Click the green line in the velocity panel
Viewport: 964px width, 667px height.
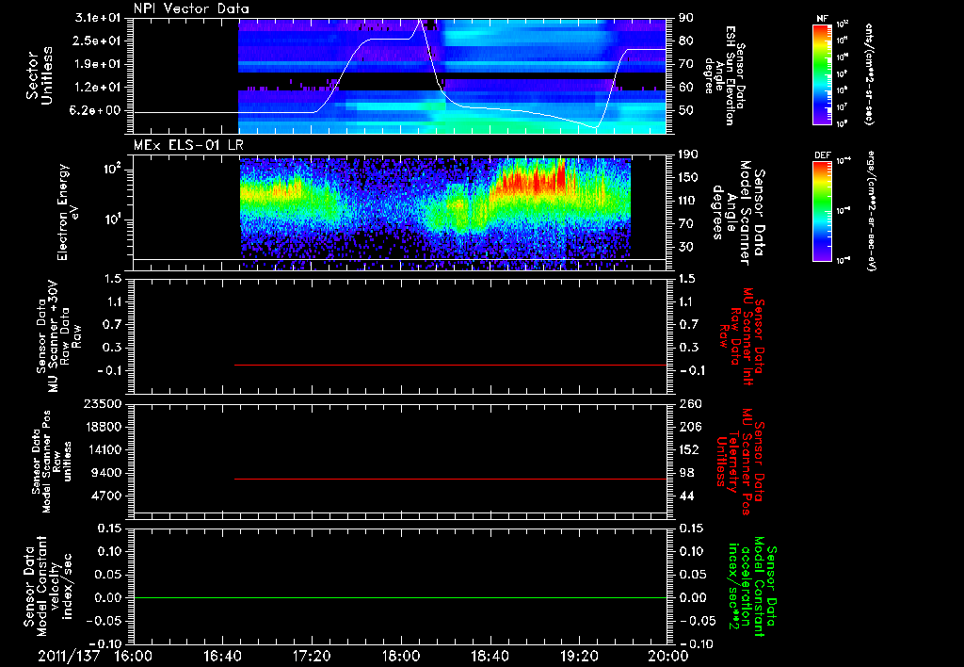[x=399, y=597]
